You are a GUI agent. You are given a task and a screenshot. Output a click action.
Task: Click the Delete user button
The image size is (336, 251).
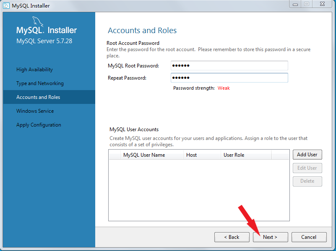(x=307, y=181)
